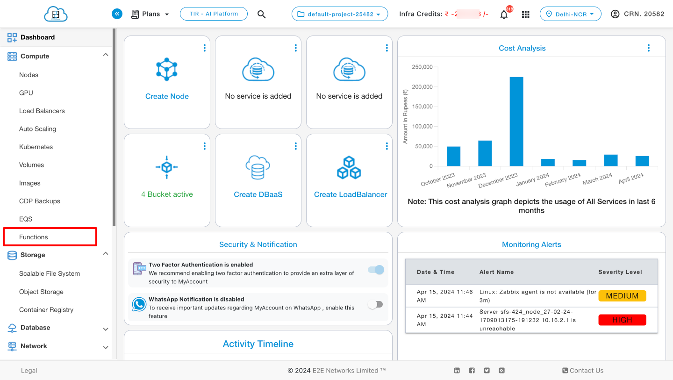Click the December 2023 cost bar
Viewport: 673px width, 380px height.
[516, 122]
